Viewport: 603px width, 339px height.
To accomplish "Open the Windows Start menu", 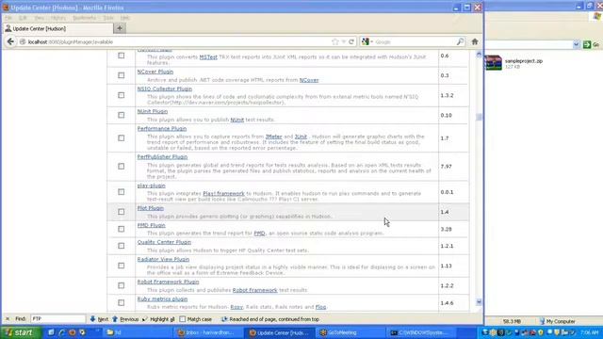I will point(20,332).
